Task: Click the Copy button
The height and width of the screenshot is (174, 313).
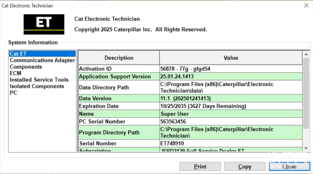Action: tap(245, 167)
